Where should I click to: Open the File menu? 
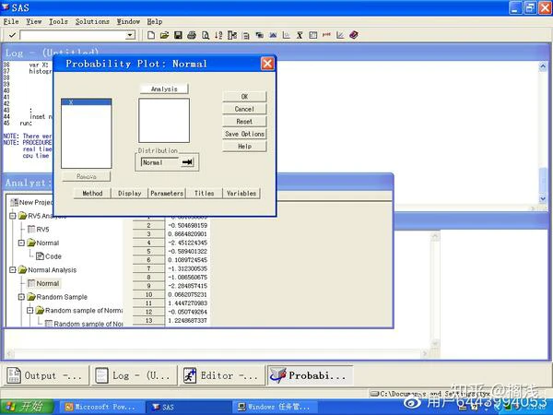coord(11,21)
